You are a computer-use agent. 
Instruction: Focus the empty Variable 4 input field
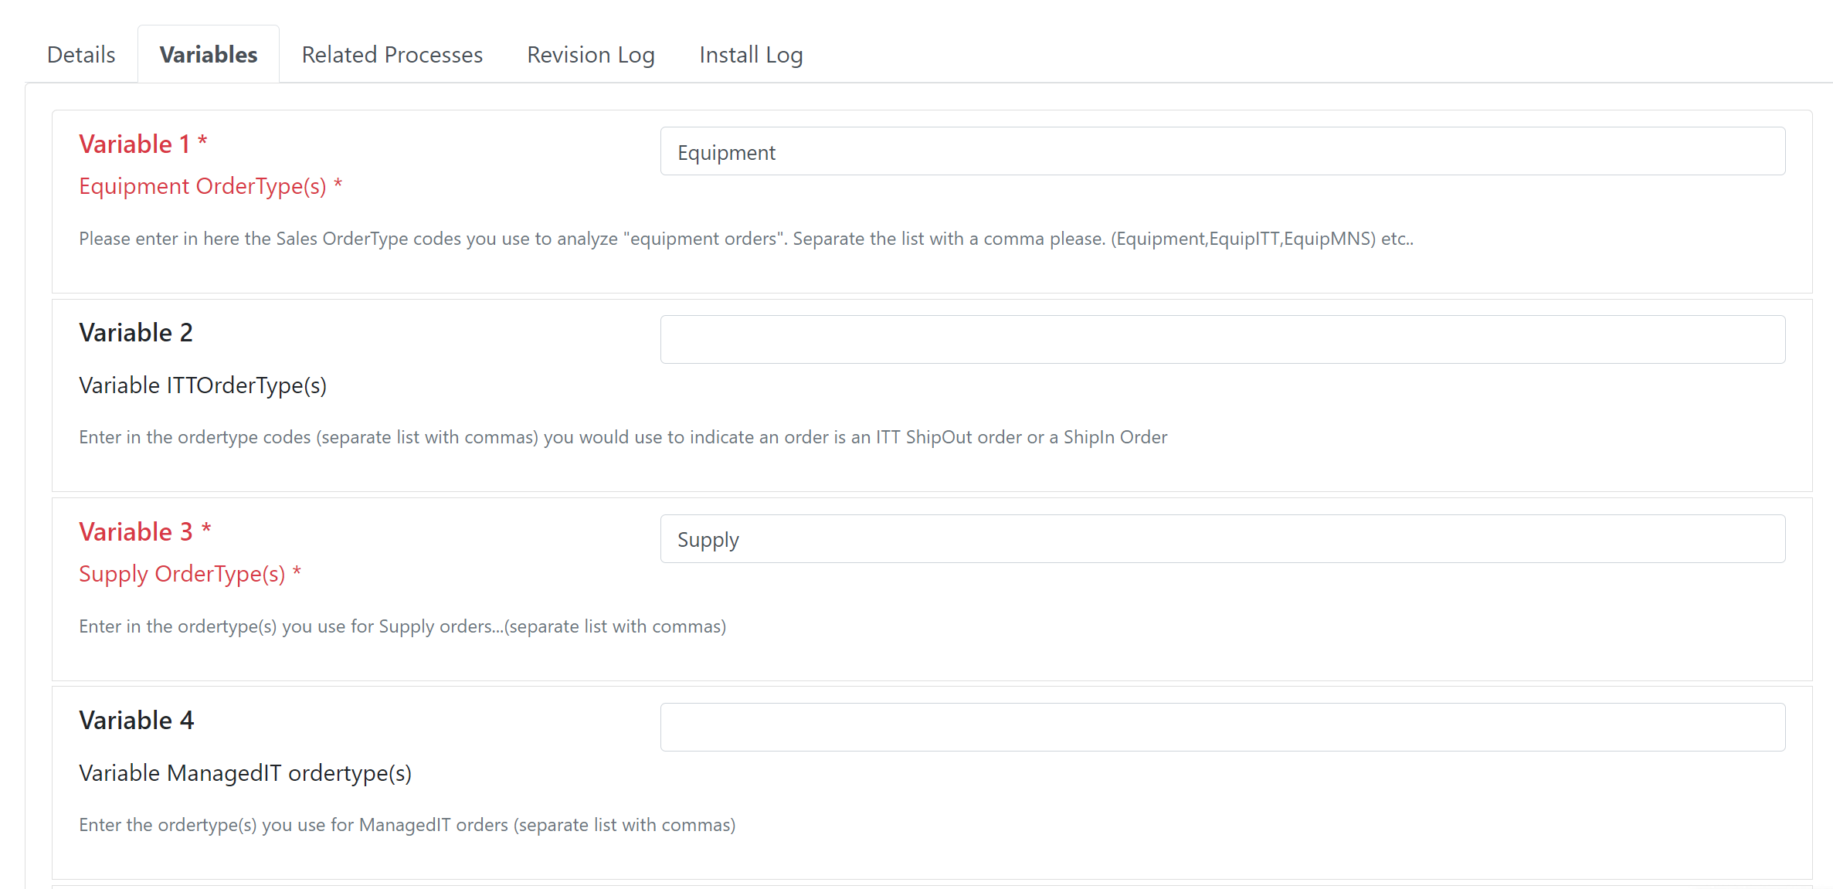(x=1223, y=728)
